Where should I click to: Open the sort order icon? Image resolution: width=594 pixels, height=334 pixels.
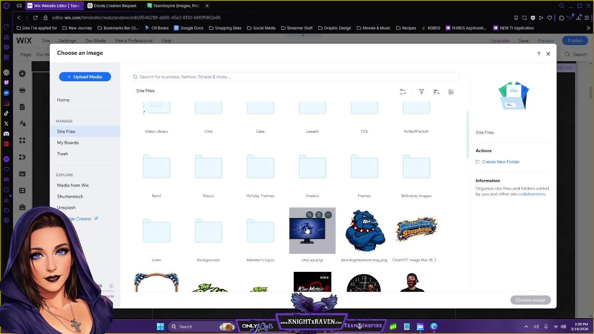pos(436,92)
